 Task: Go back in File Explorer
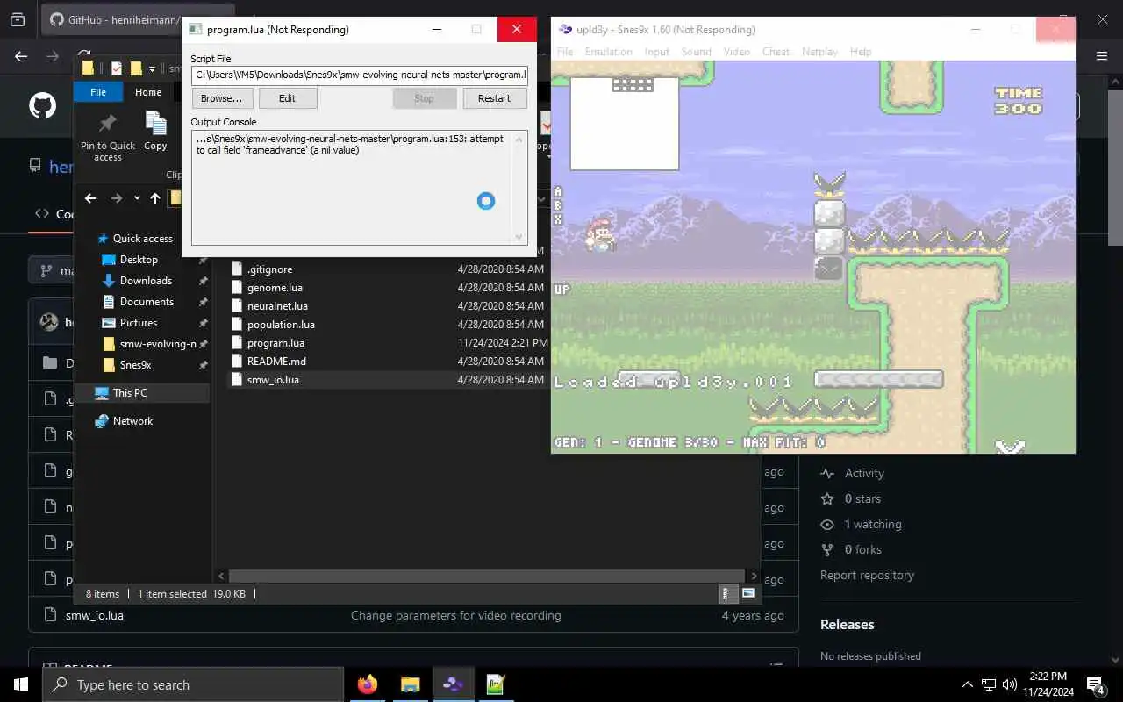[89, 198]
